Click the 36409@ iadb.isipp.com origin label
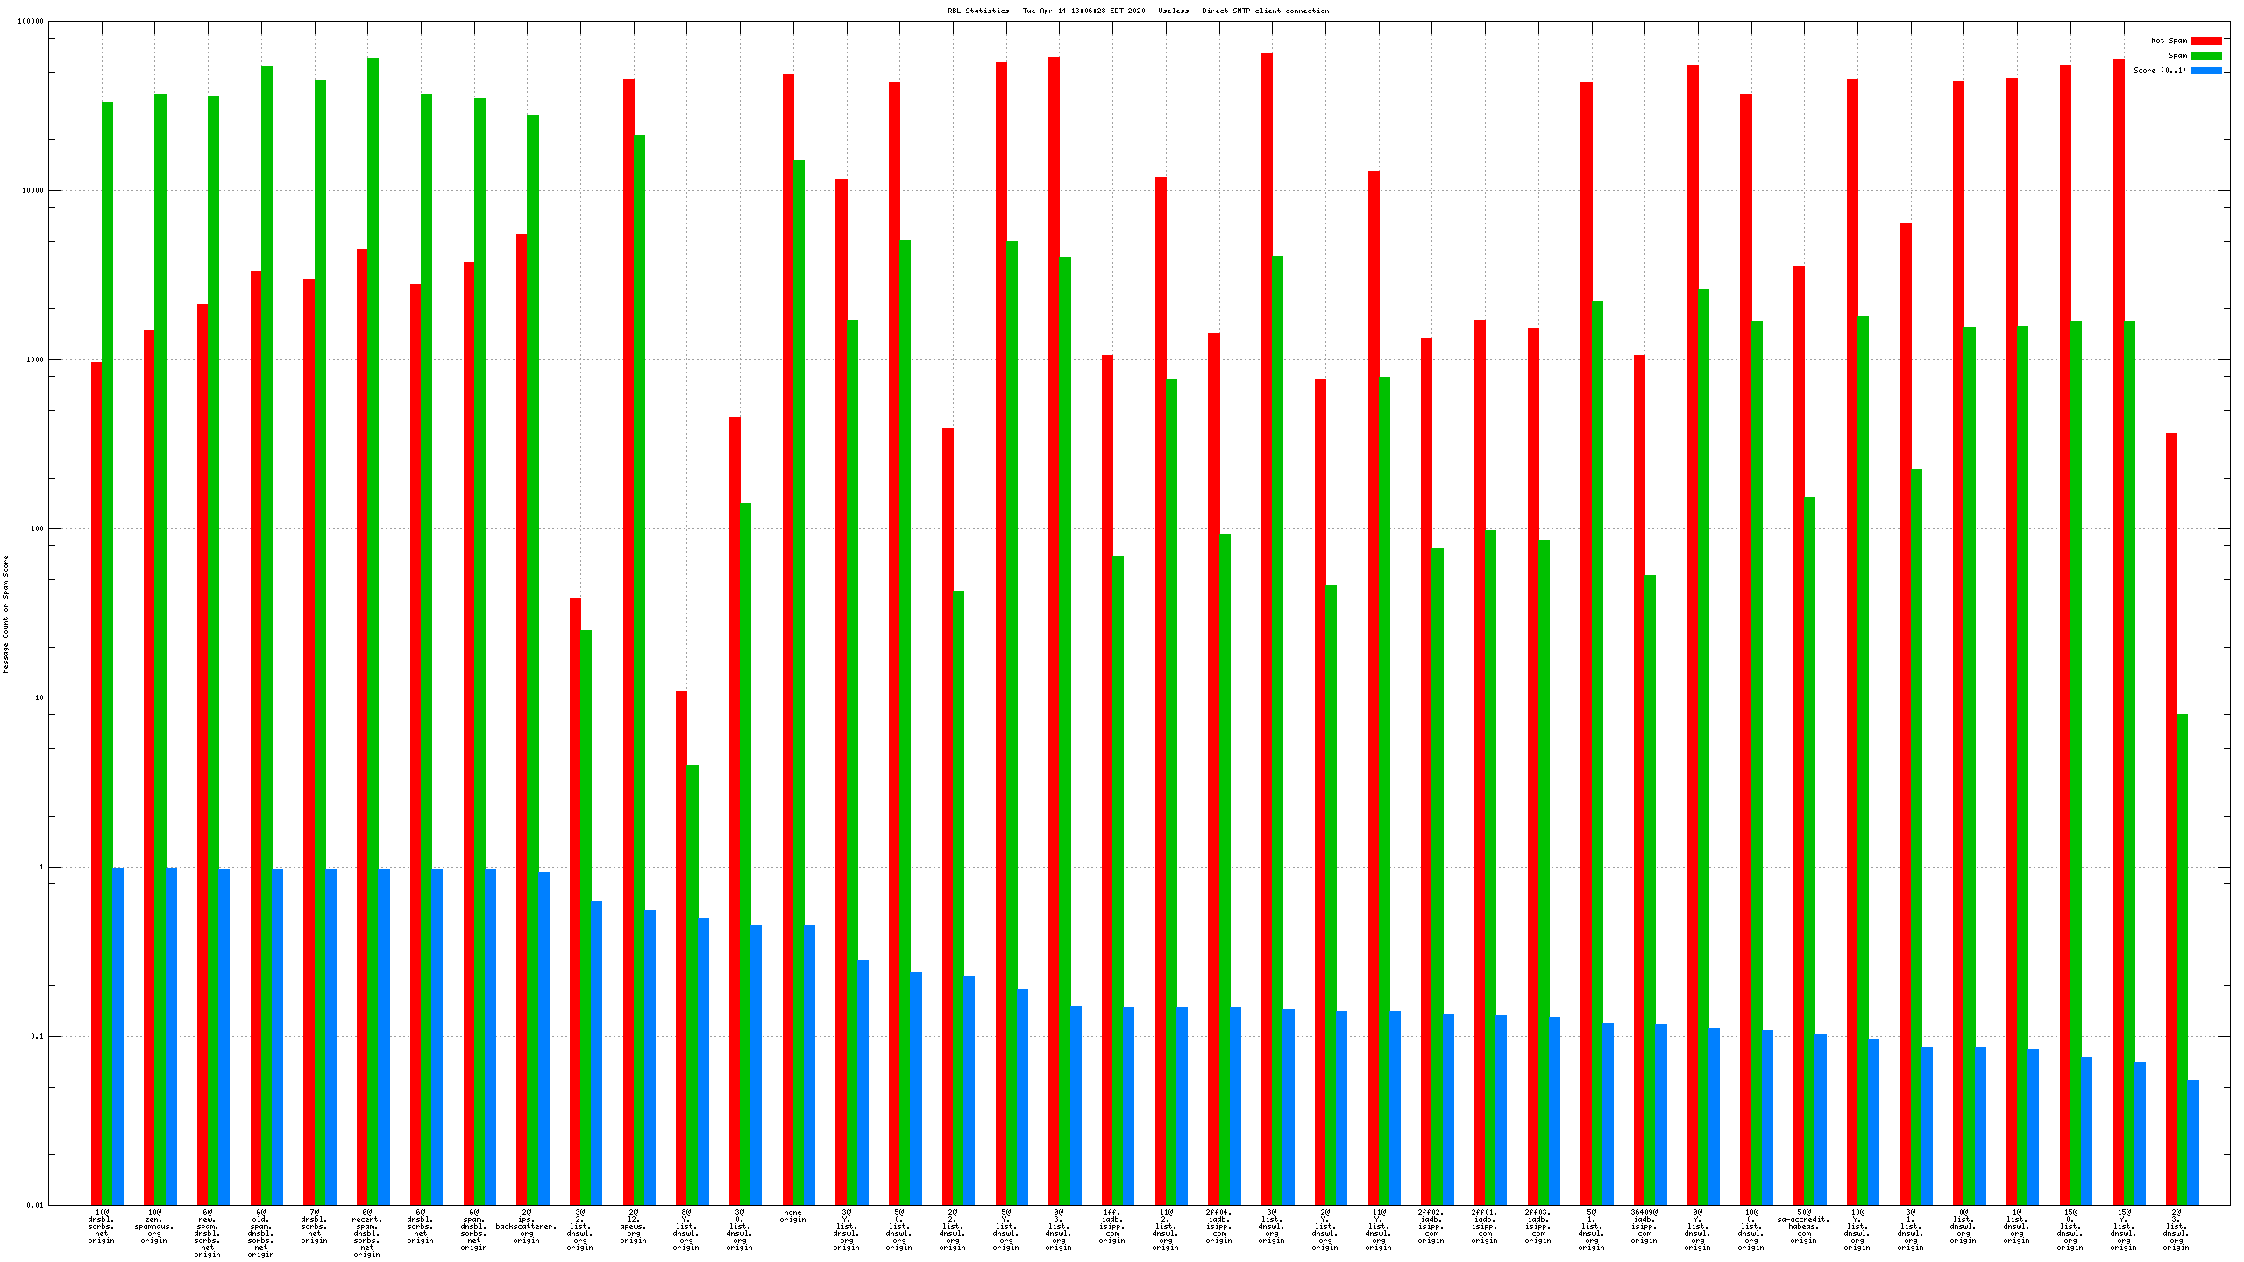Image resolution: width=2244 pixels, height=1262 pixels. tap(1644, 1226)
